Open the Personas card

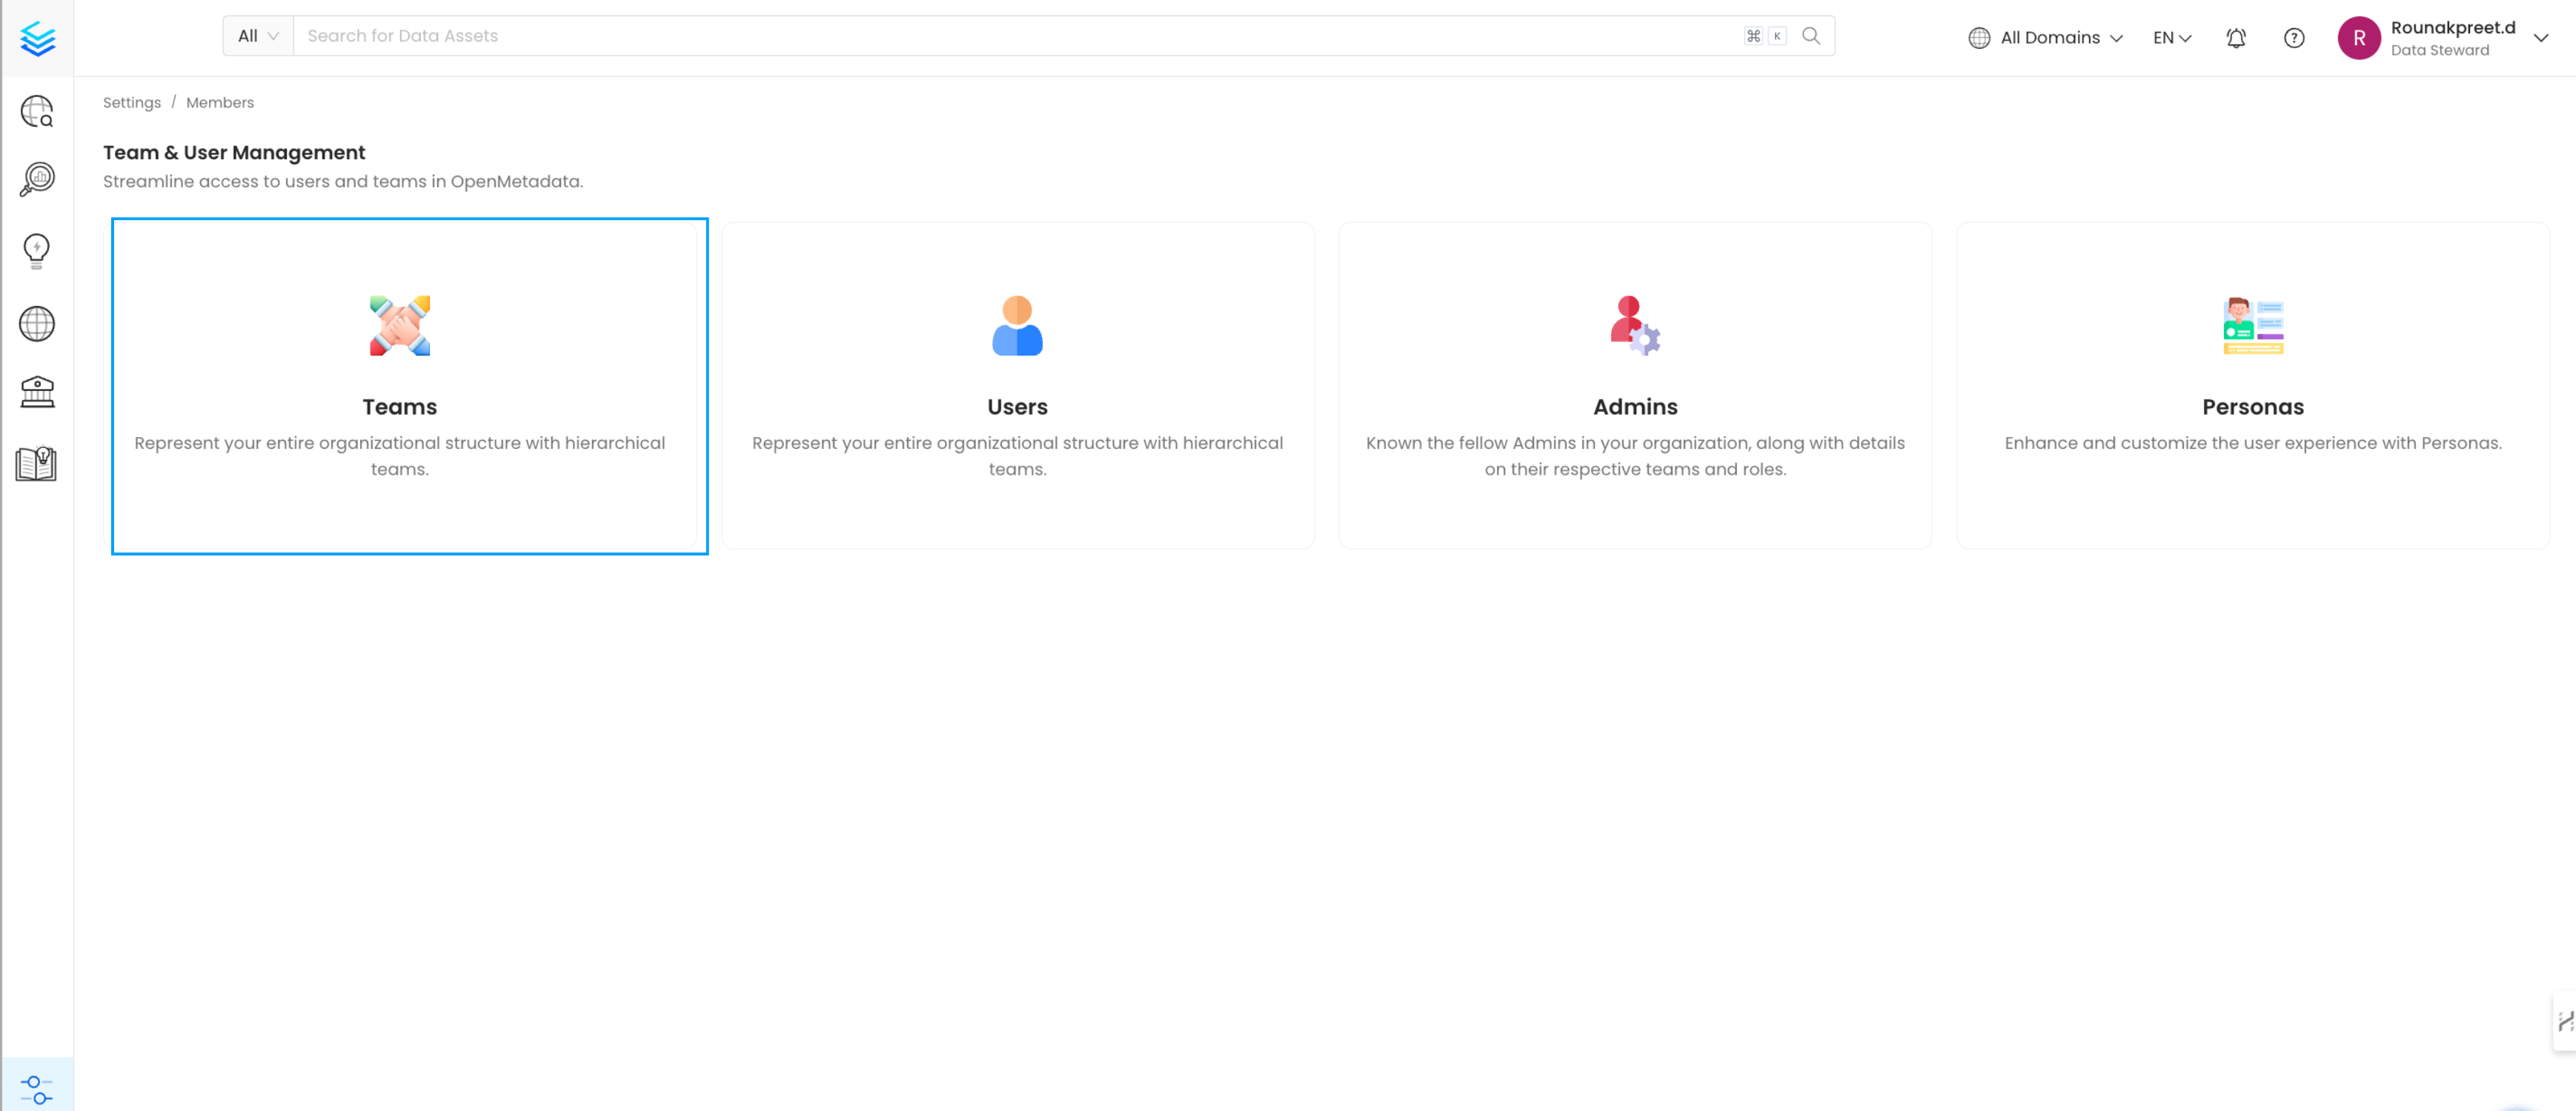click(2252, 386)
